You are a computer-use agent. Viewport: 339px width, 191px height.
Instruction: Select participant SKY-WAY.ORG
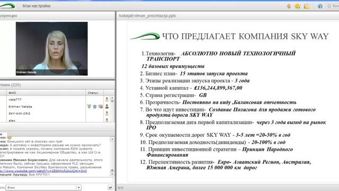[20, 114]
